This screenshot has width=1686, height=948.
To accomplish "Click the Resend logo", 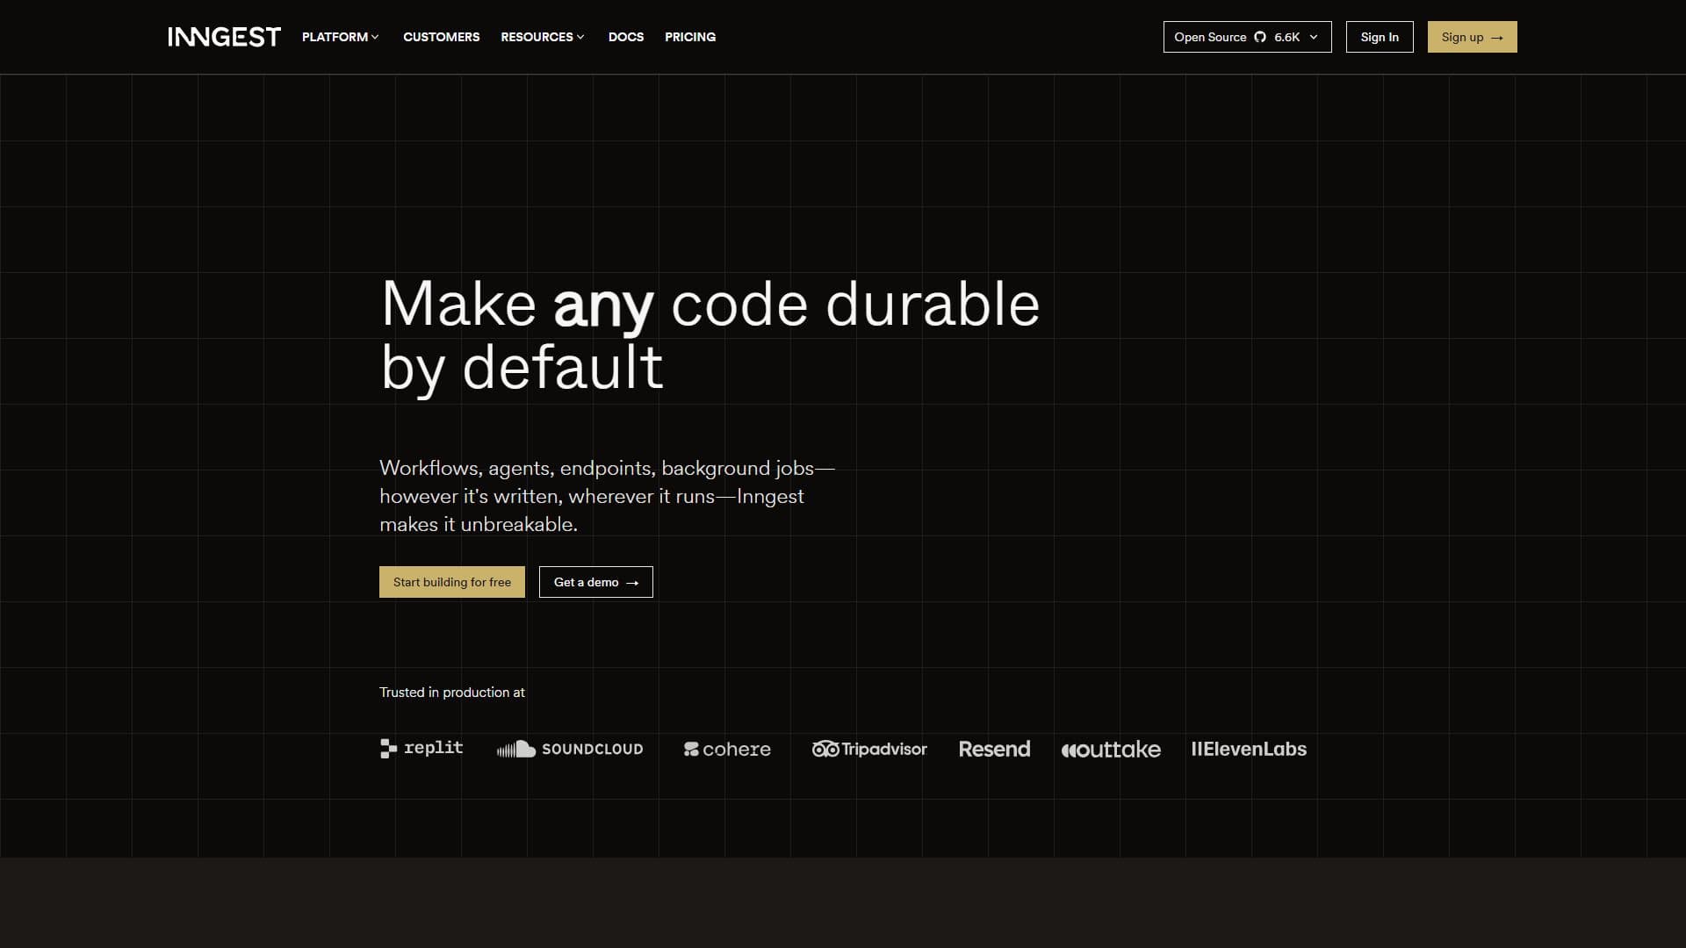I will coord(994,749).
